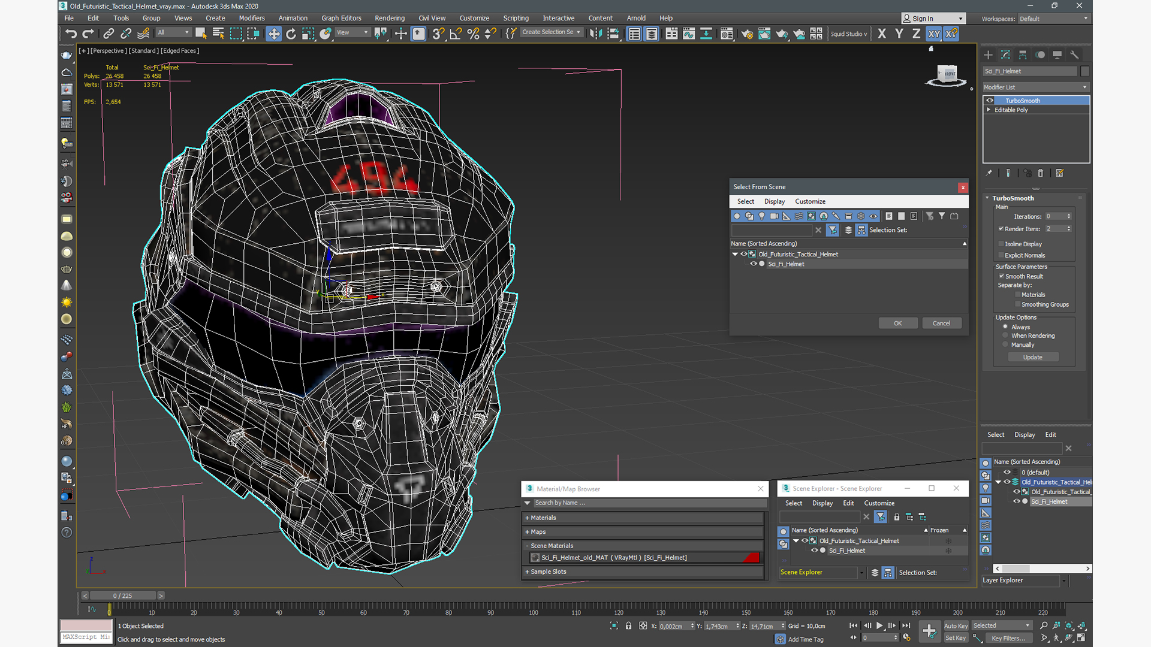Viewport: 1151px width, 647px height.
Task: Toggle Smooth Result checkbox
Action: [x=1001, y=276]
